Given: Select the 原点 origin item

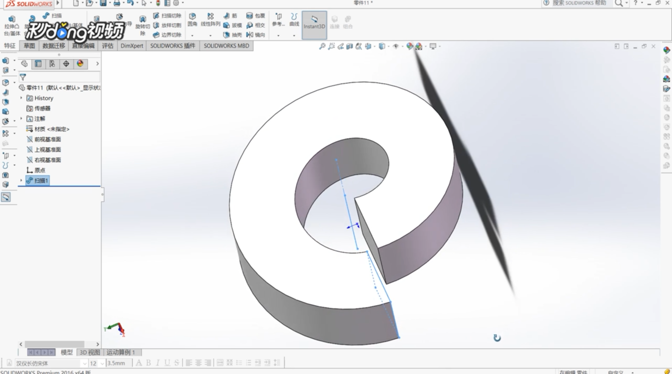Looking at the screenshot, I should (36, 170).
